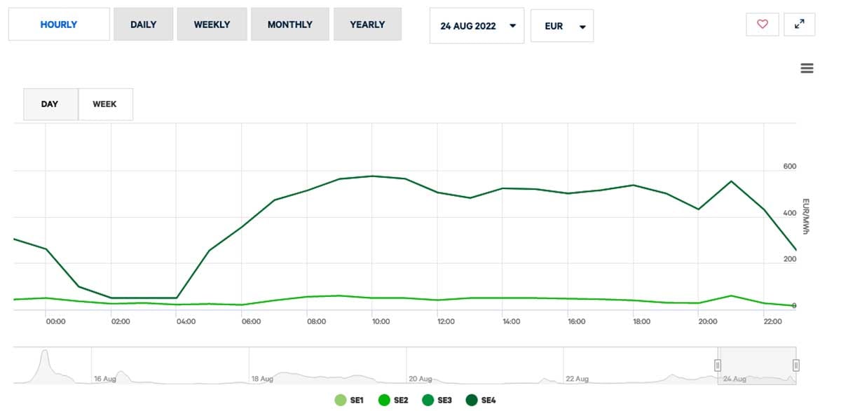This screenshot has width=841, height=411.
Task: Select the WEEK range button
Action: pyautogui.click(x=105, y=104)
